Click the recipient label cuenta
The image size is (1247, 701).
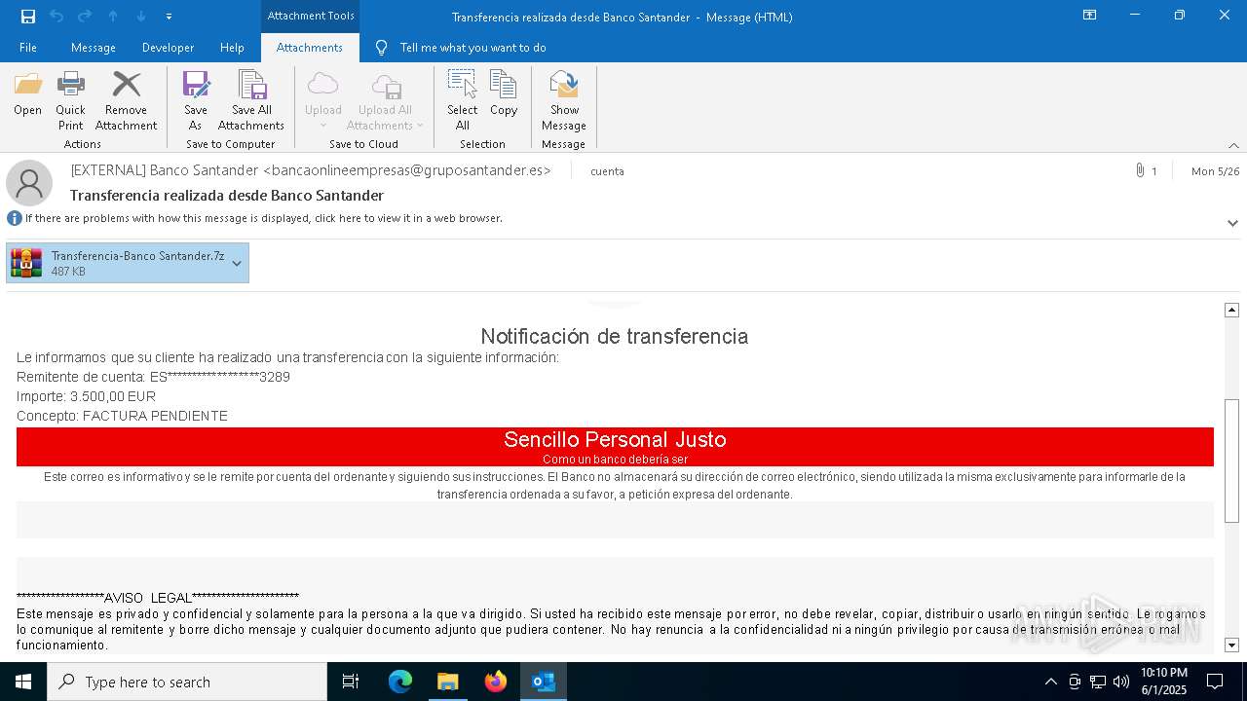point(607,170)
